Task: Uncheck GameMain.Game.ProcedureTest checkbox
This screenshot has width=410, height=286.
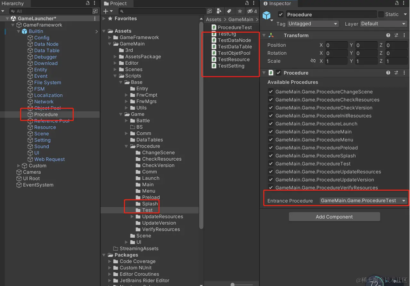Action: [271, 164]
